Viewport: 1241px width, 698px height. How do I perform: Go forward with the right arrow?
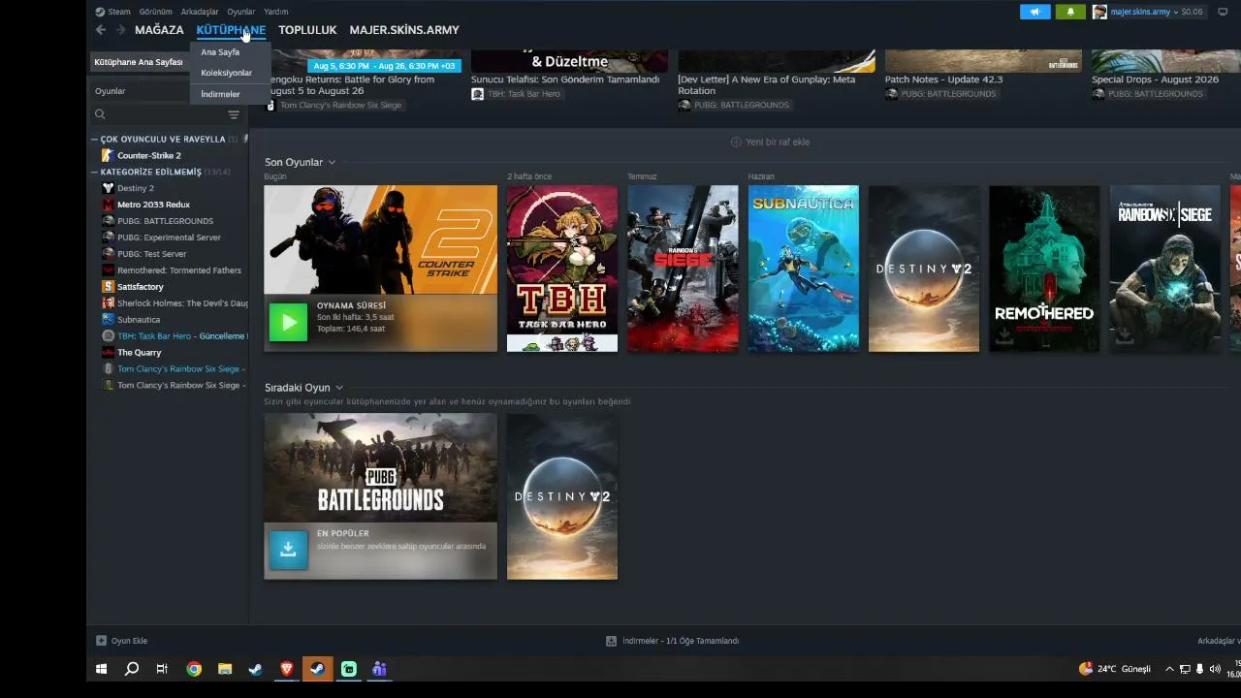point(120,30)
